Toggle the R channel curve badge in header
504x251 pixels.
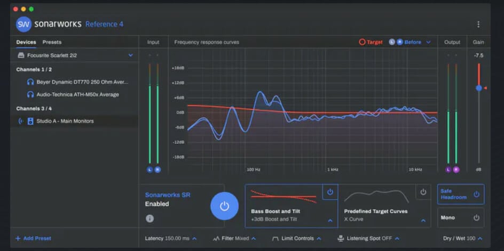coord(399,42)
